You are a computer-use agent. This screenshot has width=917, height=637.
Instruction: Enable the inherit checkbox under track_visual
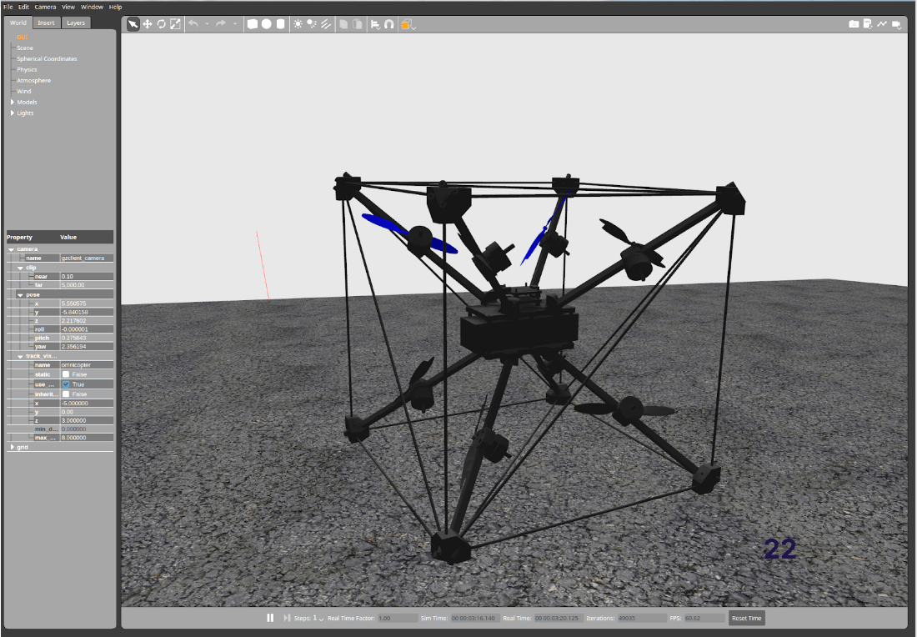coord(66,394)
